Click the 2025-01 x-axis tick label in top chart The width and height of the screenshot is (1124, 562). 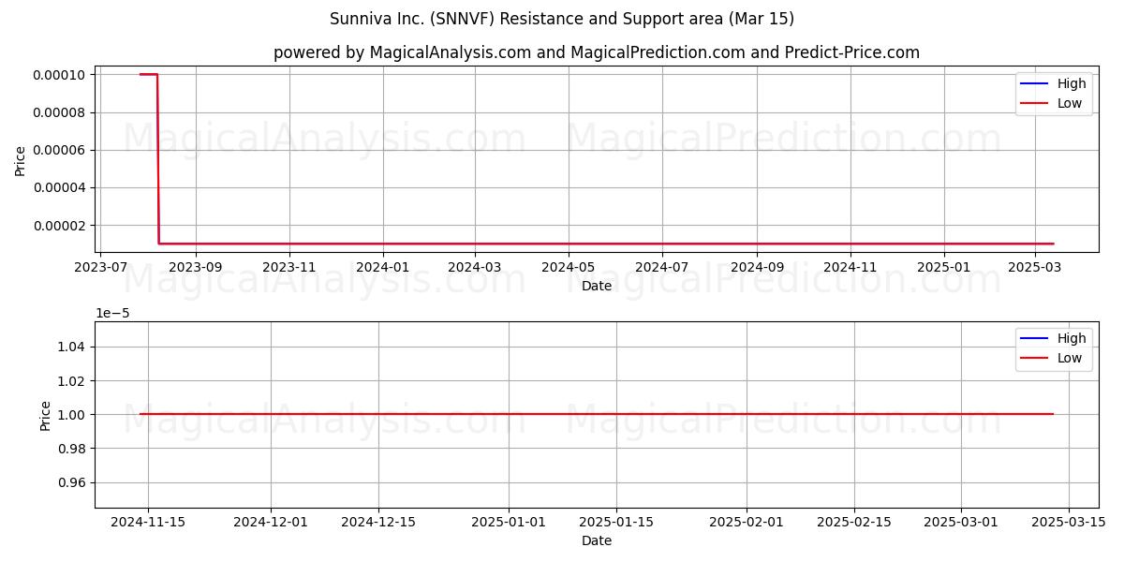click(944, 267)
